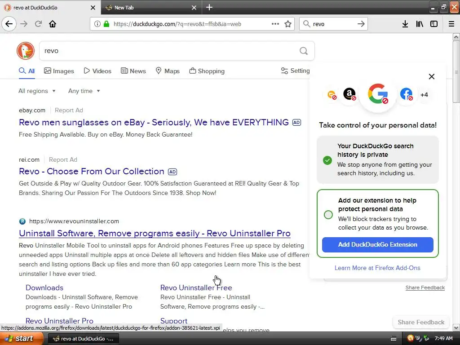
Task: Click the browser Back arrow button
Action: 9,24
